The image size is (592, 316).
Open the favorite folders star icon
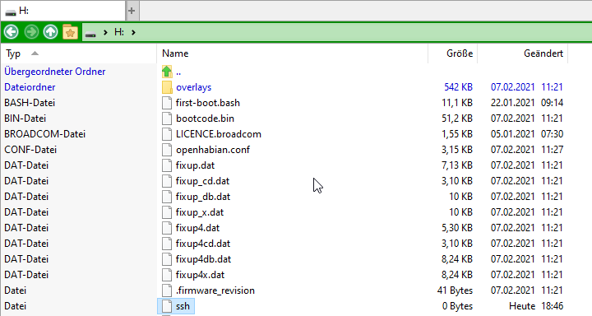tap(70, 32)
